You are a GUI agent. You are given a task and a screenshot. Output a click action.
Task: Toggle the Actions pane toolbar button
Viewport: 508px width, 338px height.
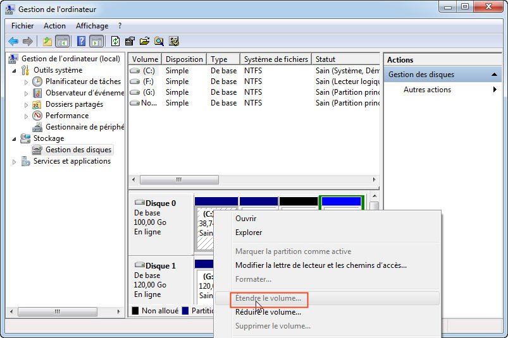(97, 42)
